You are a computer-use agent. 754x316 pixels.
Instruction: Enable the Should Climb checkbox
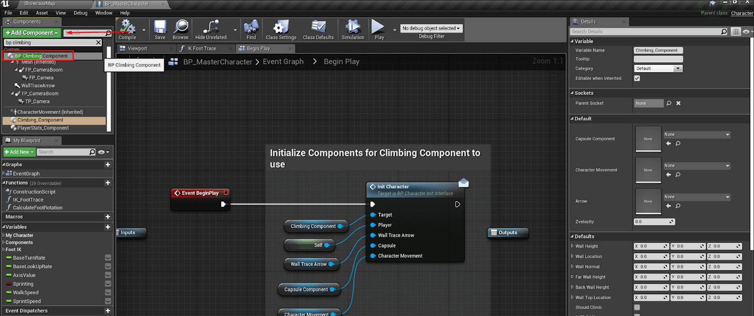(637, 307)
